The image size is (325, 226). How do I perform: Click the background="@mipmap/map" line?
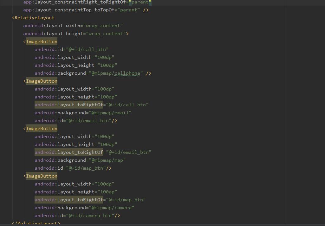tap(80, 160)
